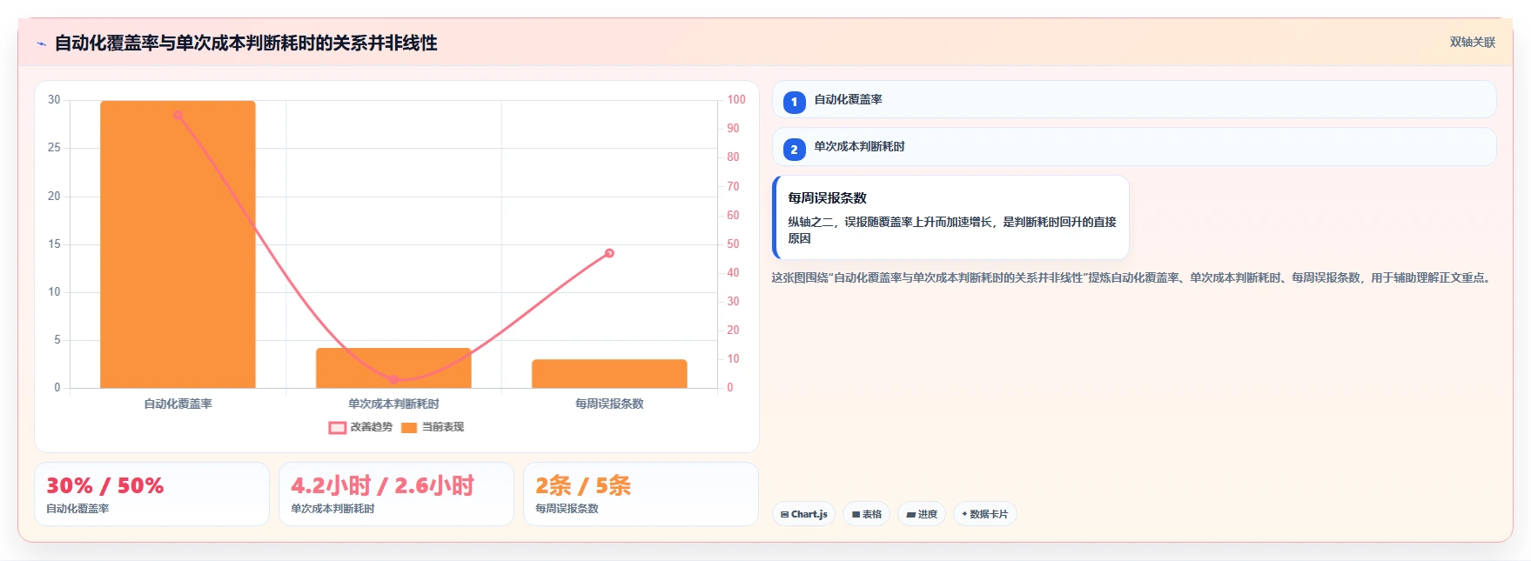This screenshot has height=561, width=1531.
Task: Click the trend line point atop the tallest bar
Action: pyautogui.click(x=178, y=115)
